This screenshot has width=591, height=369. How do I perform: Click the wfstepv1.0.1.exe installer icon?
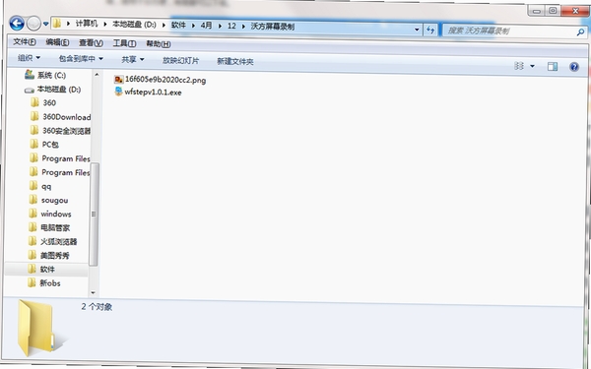(x=118, y=92)
